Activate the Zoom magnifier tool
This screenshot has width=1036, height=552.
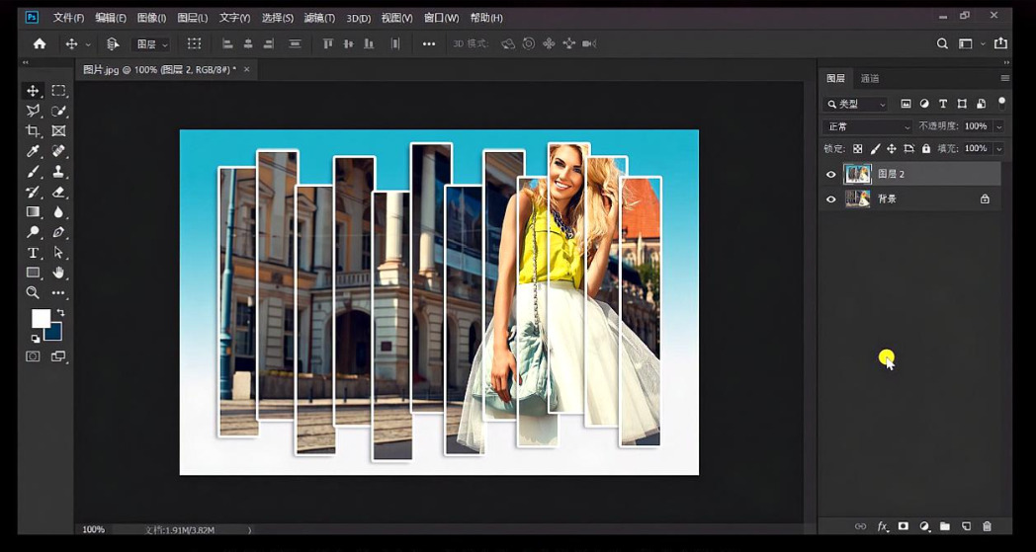33,292
